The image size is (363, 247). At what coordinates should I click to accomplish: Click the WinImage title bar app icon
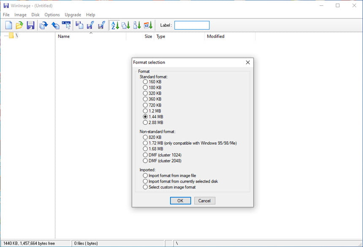(x=6, y=5)
